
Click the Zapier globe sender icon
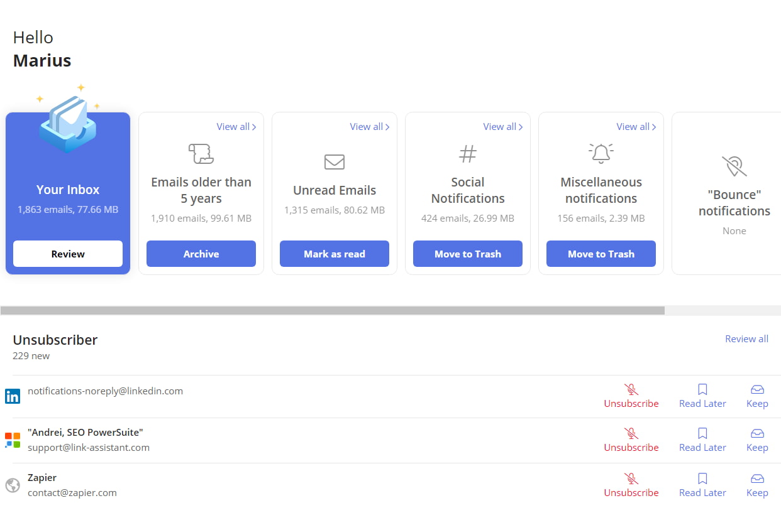12,485
